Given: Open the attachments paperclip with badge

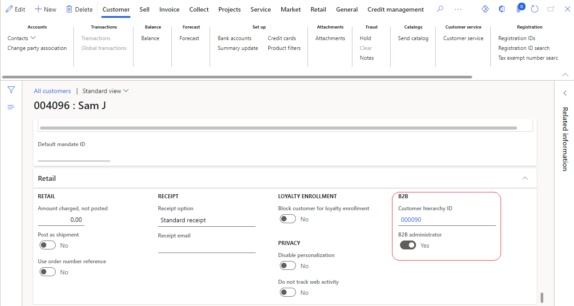Looking at the screenshot, I should tap(519, 8).
